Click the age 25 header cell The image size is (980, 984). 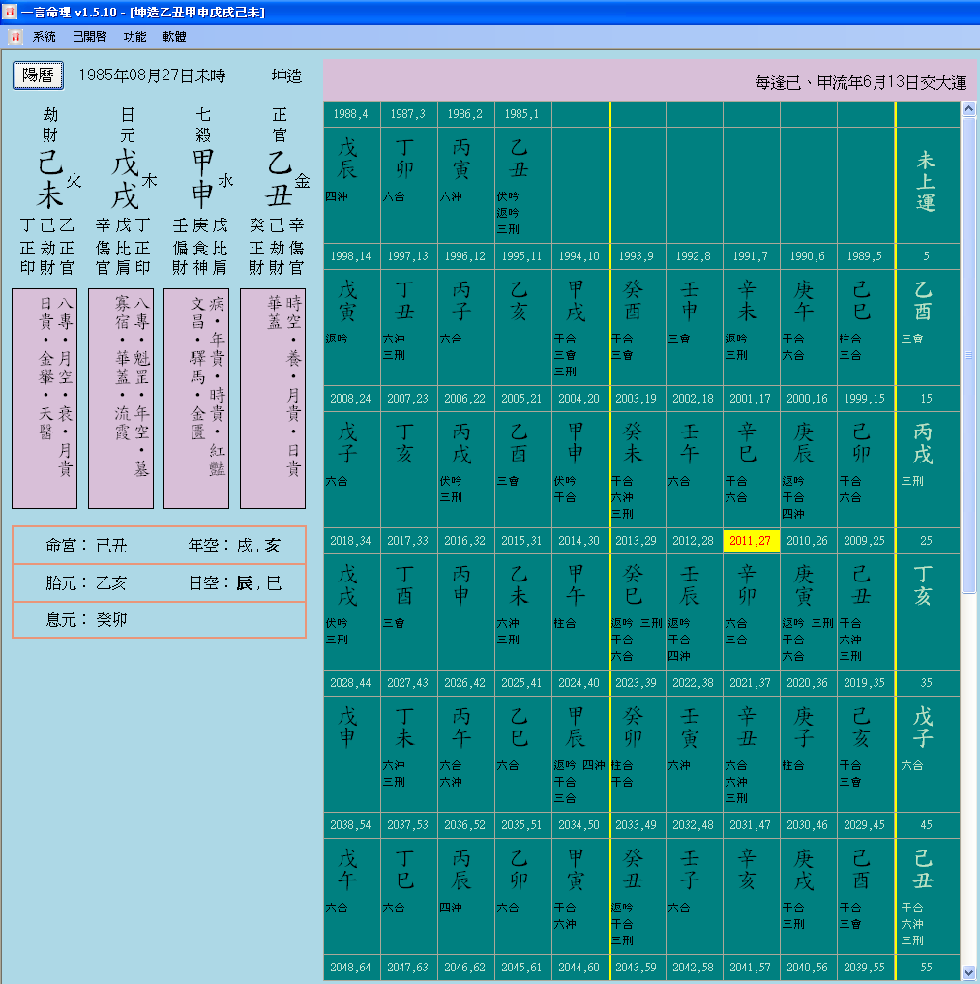927,540
